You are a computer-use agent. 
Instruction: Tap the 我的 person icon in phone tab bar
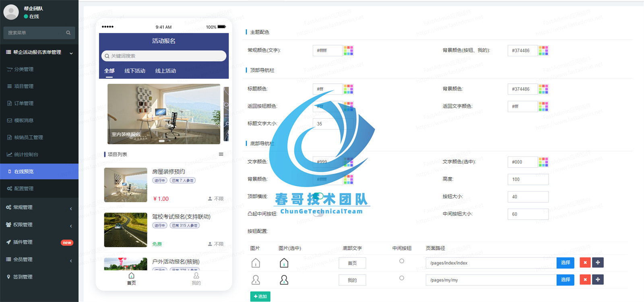point(196,275)
